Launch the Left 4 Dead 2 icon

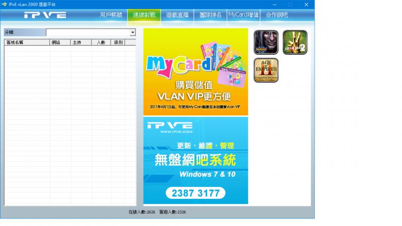click(x=295, y=42)
